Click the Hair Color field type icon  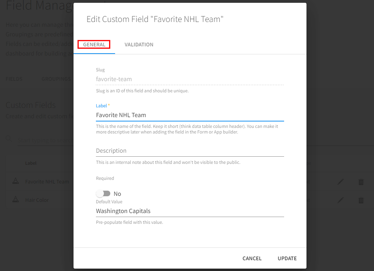[16, 200]
